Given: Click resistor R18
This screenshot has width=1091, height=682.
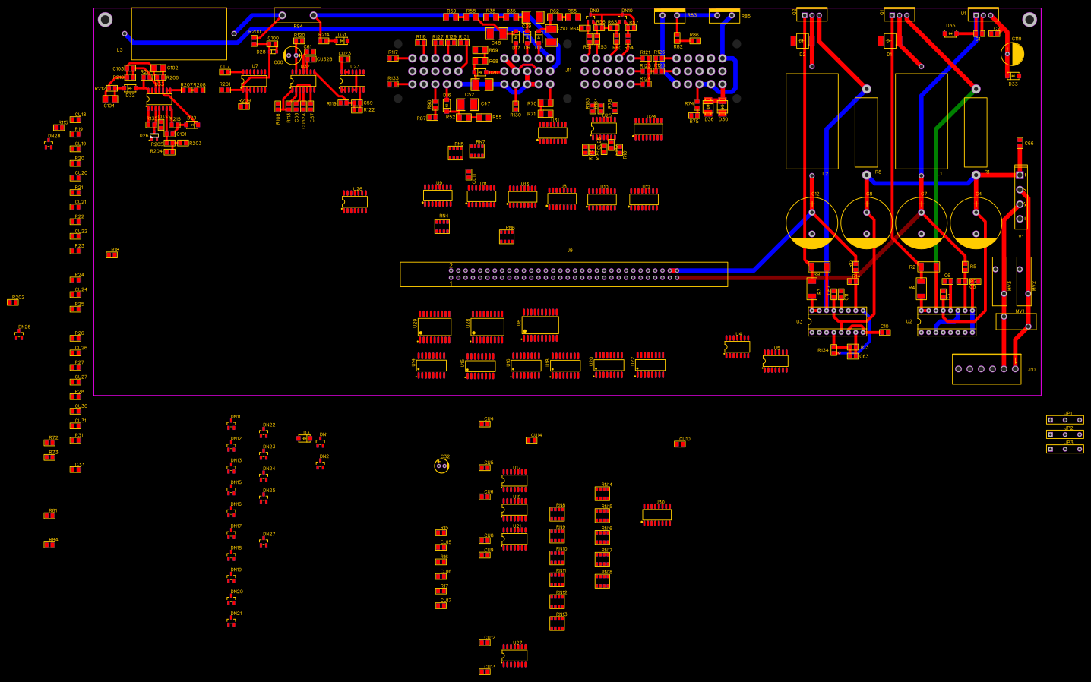Looking at the screenshot, I should tap(112, 254).
